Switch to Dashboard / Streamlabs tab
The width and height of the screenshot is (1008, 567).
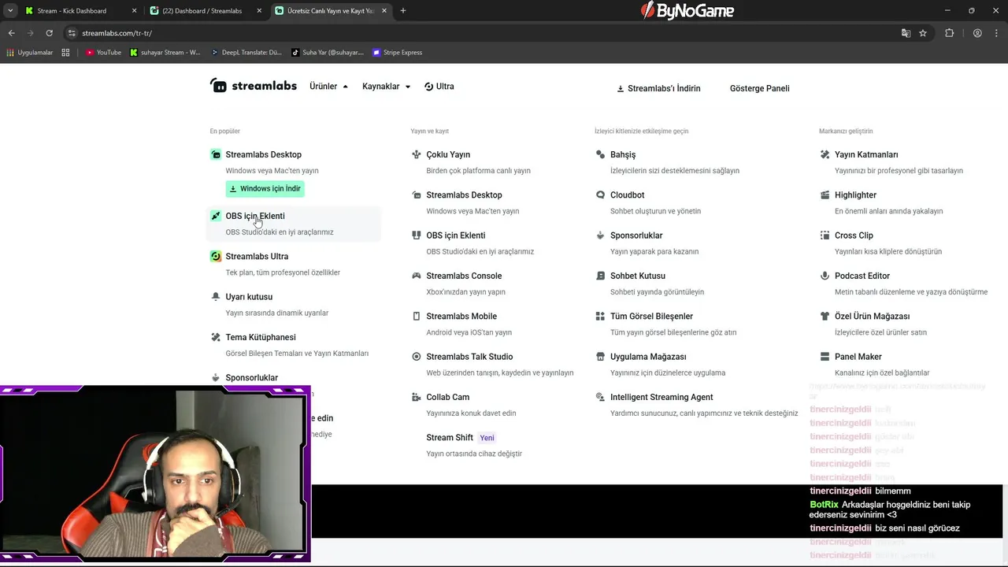tap(206, 11)
